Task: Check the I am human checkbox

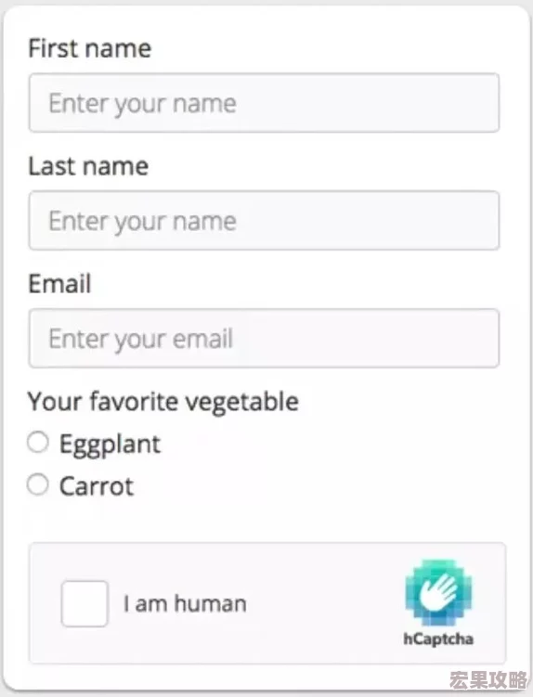Action: click(x=84, y=603)
